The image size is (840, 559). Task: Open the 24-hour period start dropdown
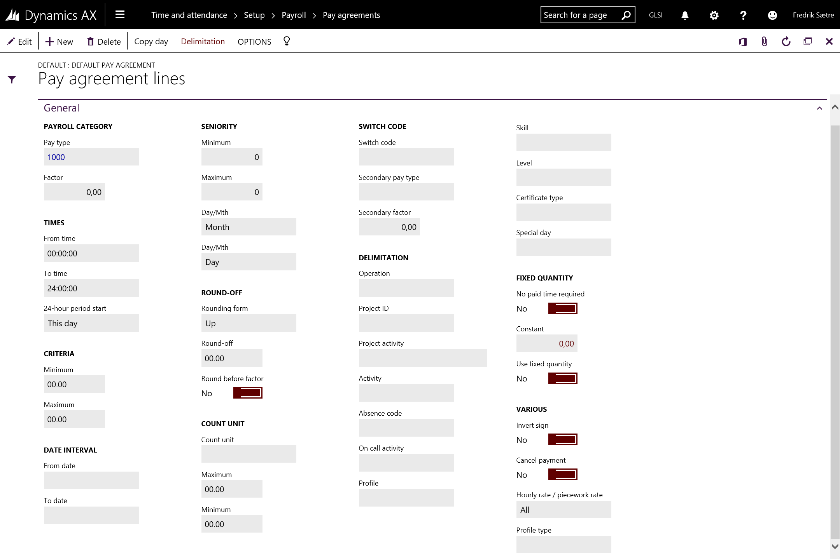click(91, 323)
